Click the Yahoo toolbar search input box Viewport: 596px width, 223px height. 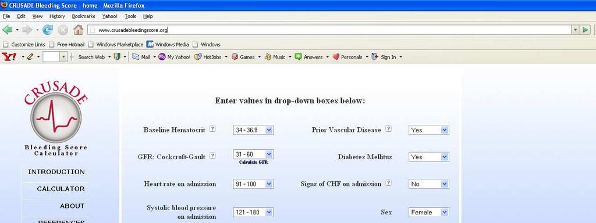(51, 57)
